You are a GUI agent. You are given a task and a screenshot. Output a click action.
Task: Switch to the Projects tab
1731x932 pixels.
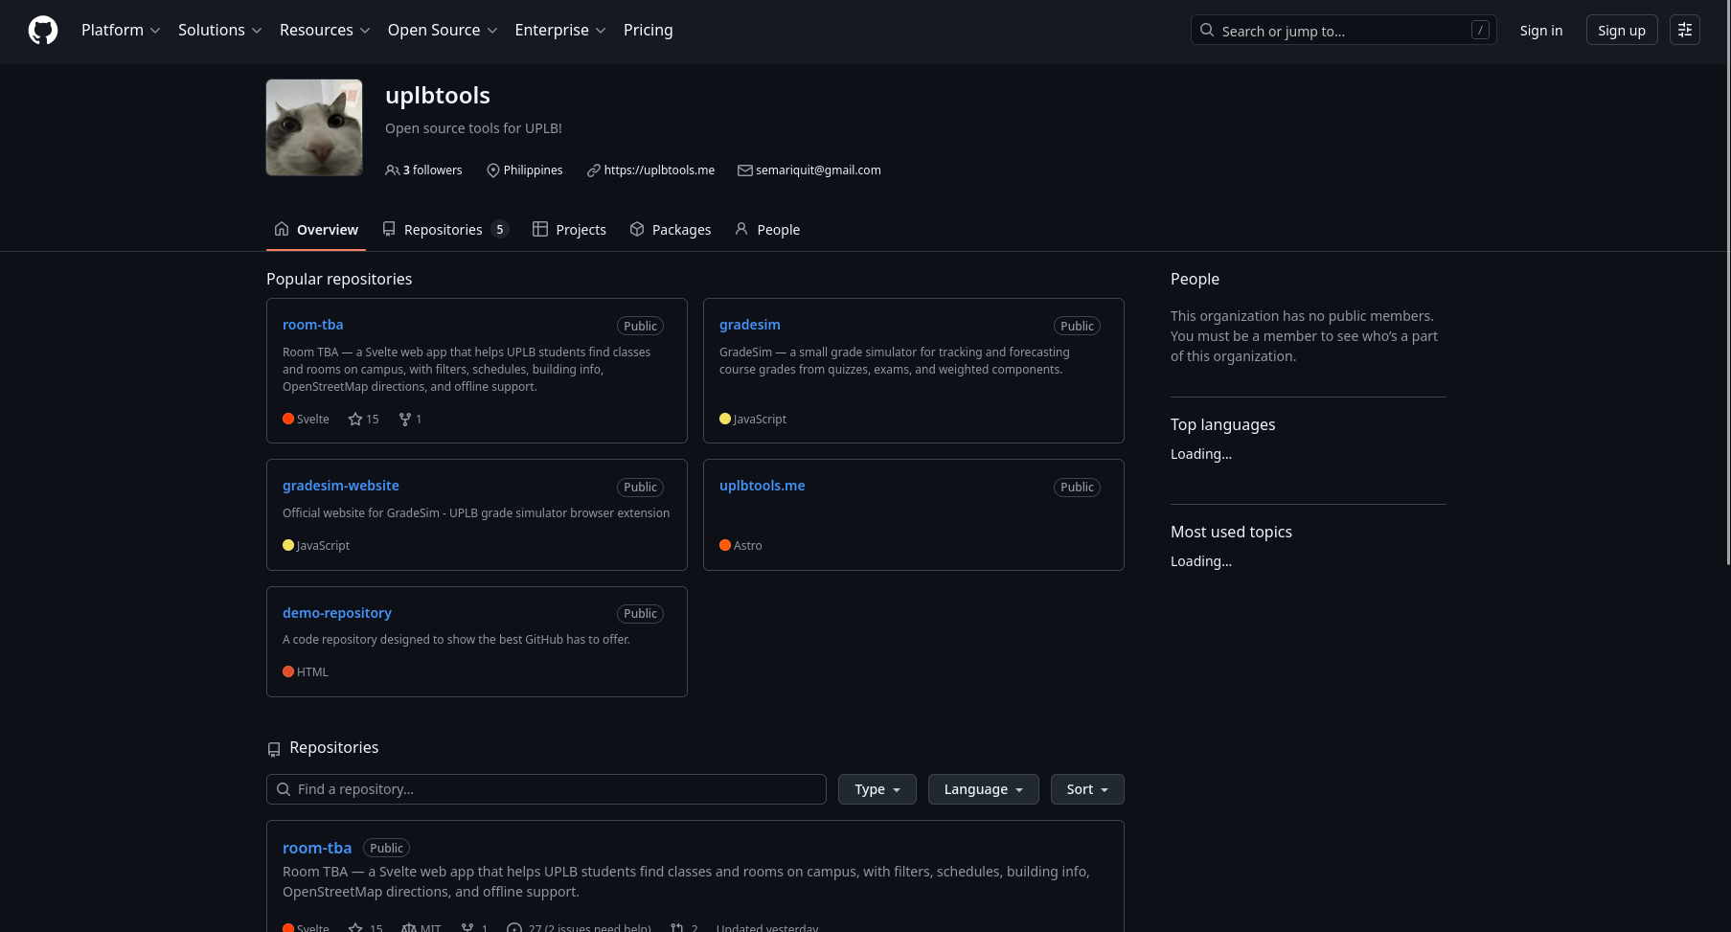coord(569,230)
